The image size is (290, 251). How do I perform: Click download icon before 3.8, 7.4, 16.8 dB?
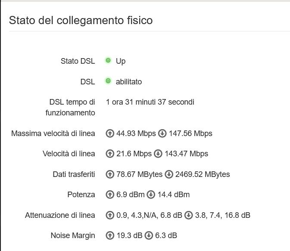189,215
